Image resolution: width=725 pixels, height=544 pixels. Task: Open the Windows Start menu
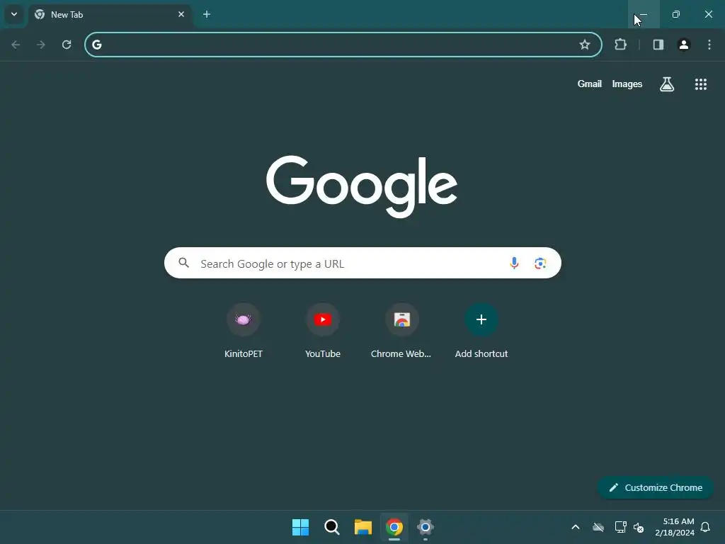[300, 527]
